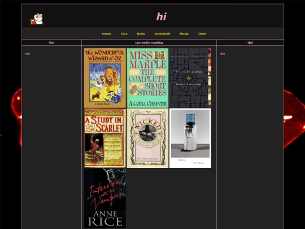This screenshot has width=305, height=229.
Task: Visit the Item page link
Action: pos(202,34)
